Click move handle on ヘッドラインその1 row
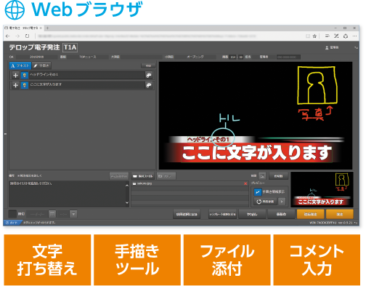The width and height of the screenshot is (366, 286). click(15, 75)
